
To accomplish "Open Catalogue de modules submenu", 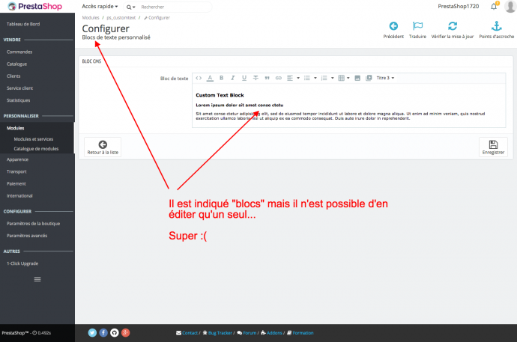I will point(36,149).
